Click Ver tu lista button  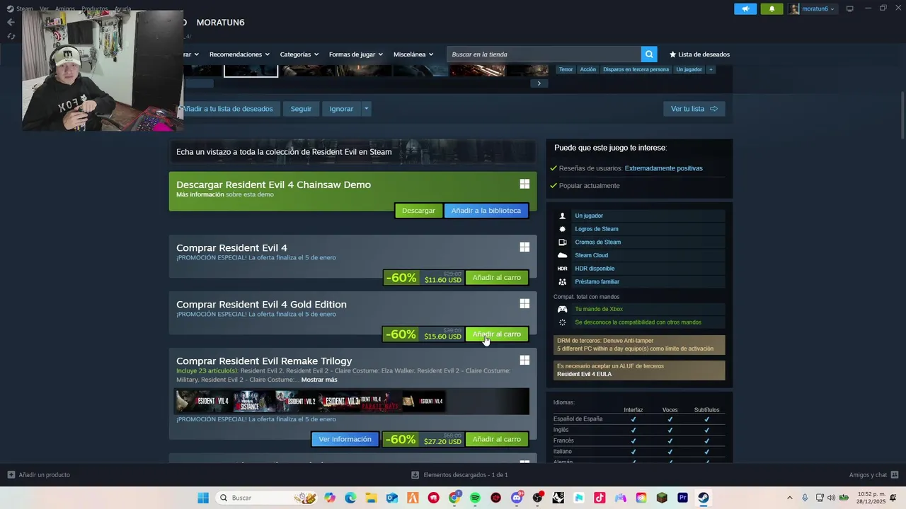pos(694,109)
